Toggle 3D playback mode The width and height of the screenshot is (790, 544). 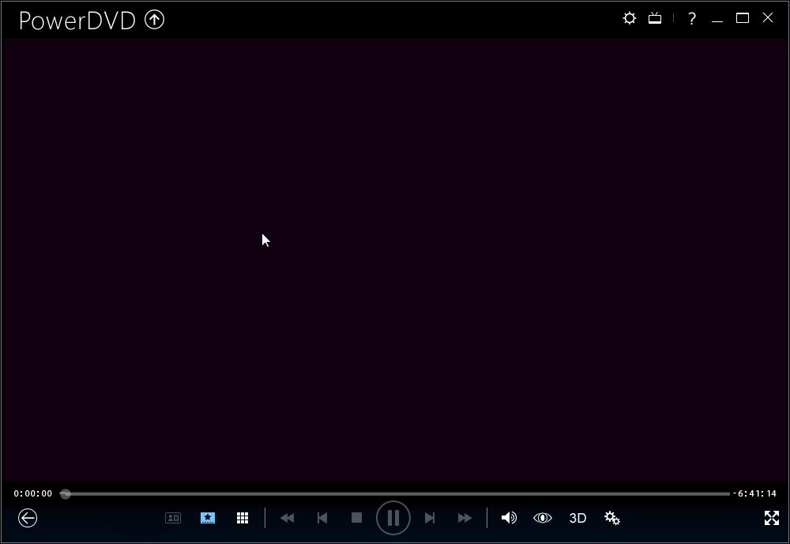[578, 518]
